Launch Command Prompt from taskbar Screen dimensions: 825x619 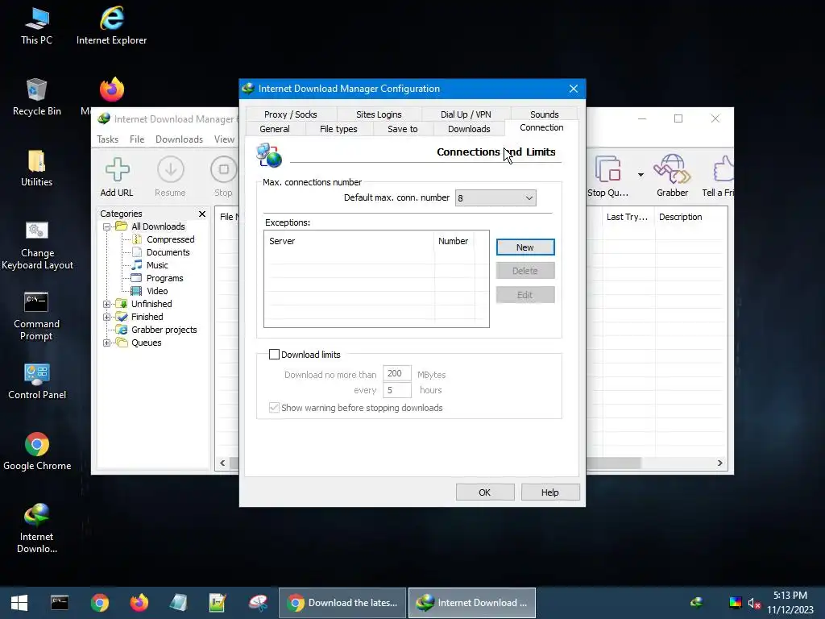[x=60, y=603]
